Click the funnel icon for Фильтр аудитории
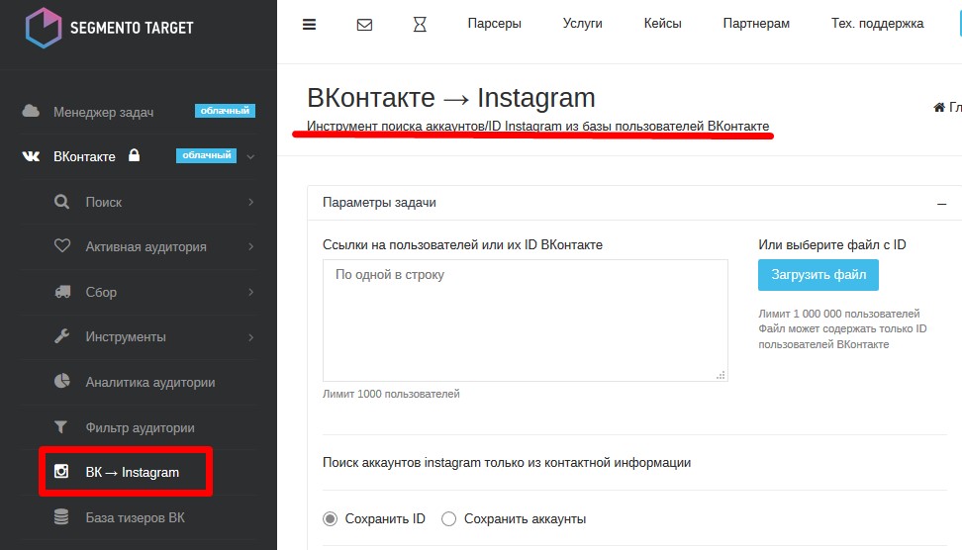The height and width of the screenshot is (550, 962). (x=60, y=426)
